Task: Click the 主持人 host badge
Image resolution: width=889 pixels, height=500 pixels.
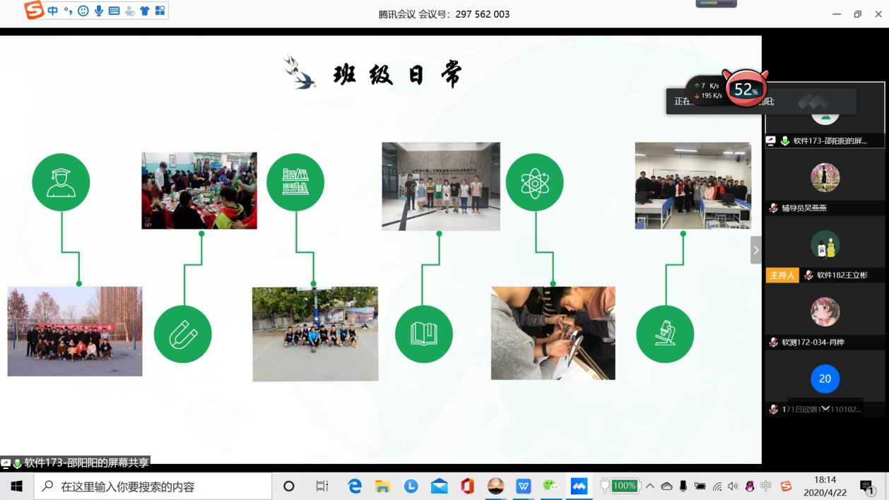Action: tap(782, 275)
